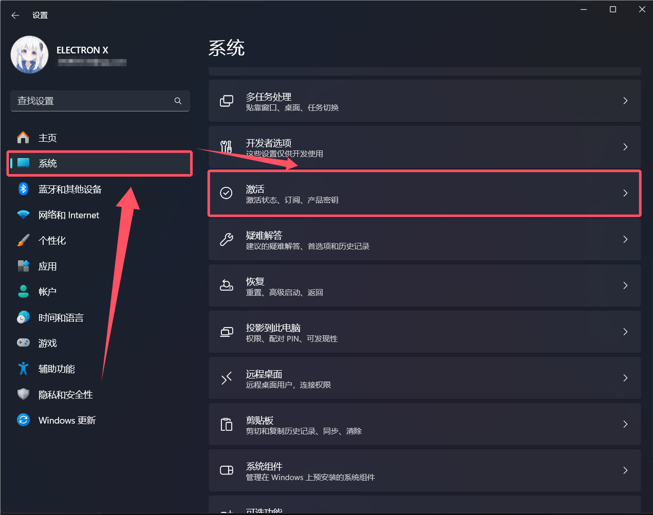Click the troubleshoot wrench icon

coord(226,239)
